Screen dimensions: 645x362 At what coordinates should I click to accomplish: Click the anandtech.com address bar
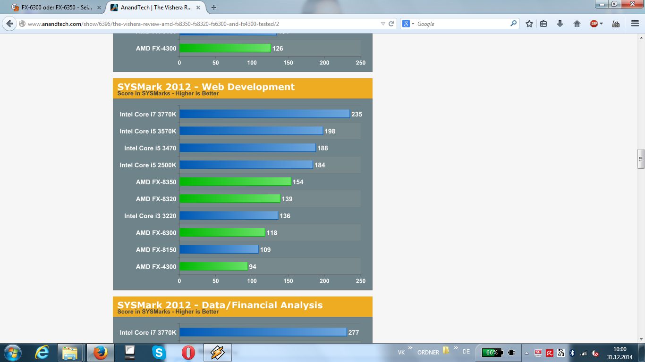coord(203,24)
